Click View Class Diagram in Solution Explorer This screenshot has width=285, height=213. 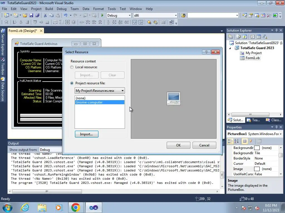pos(265,37)
